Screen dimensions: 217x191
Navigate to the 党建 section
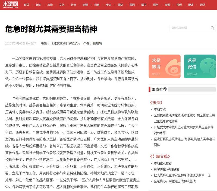[85, 5]
